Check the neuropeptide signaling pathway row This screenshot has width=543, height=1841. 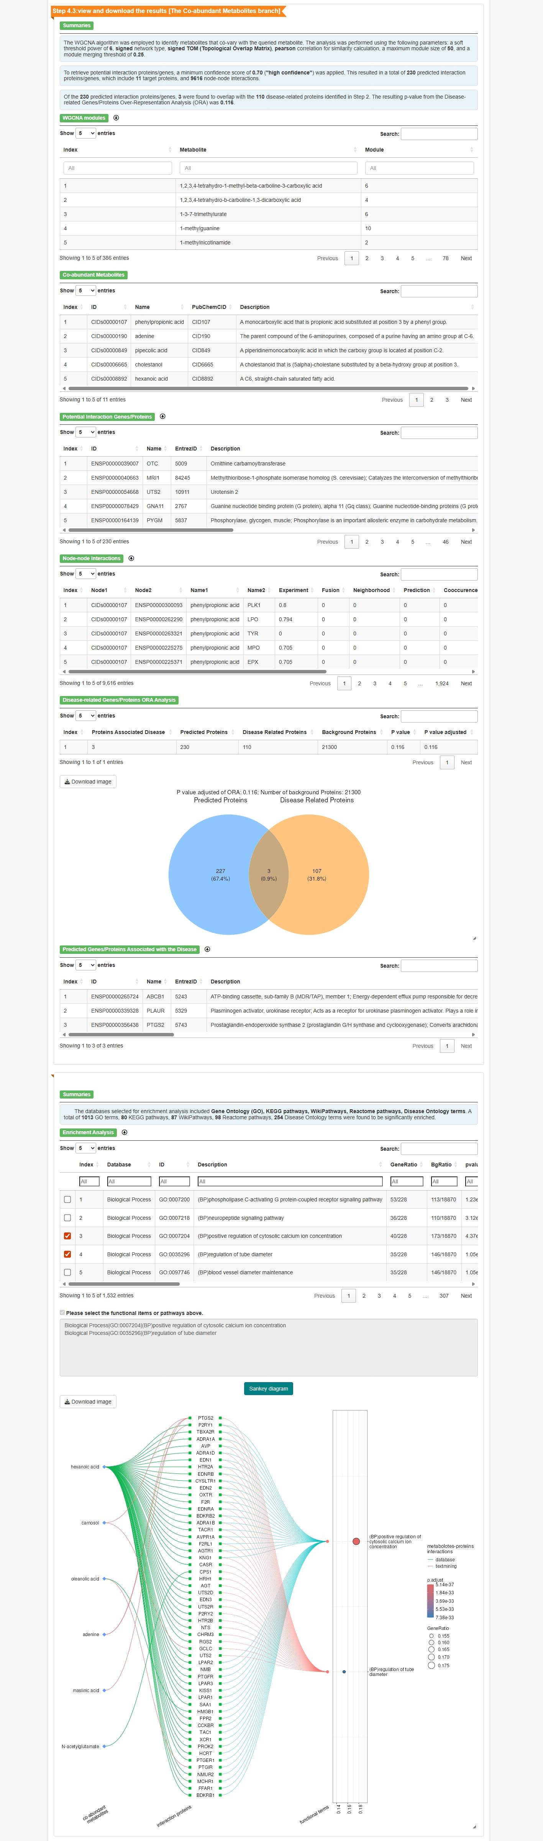pyautogui.click(x=68, y=1217)
